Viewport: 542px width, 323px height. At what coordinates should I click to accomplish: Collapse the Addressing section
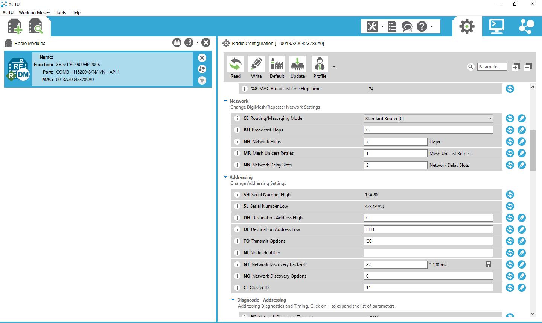[225, 177]
